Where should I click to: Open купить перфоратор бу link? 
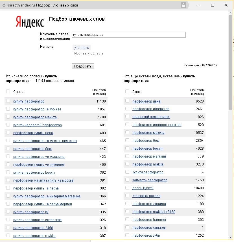pos(31,212)
